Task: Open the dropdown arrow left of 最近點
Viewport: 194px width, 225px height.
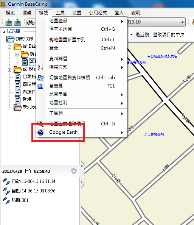Action: tap(131, 35)
